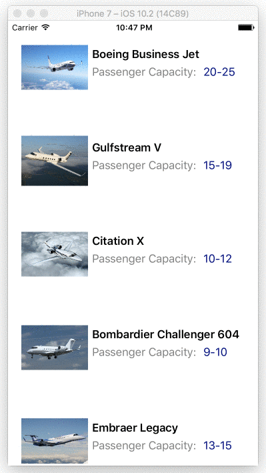
Task: Click the Carrier label in status bar
Action: pyautogui.click(x=25, y=28)
